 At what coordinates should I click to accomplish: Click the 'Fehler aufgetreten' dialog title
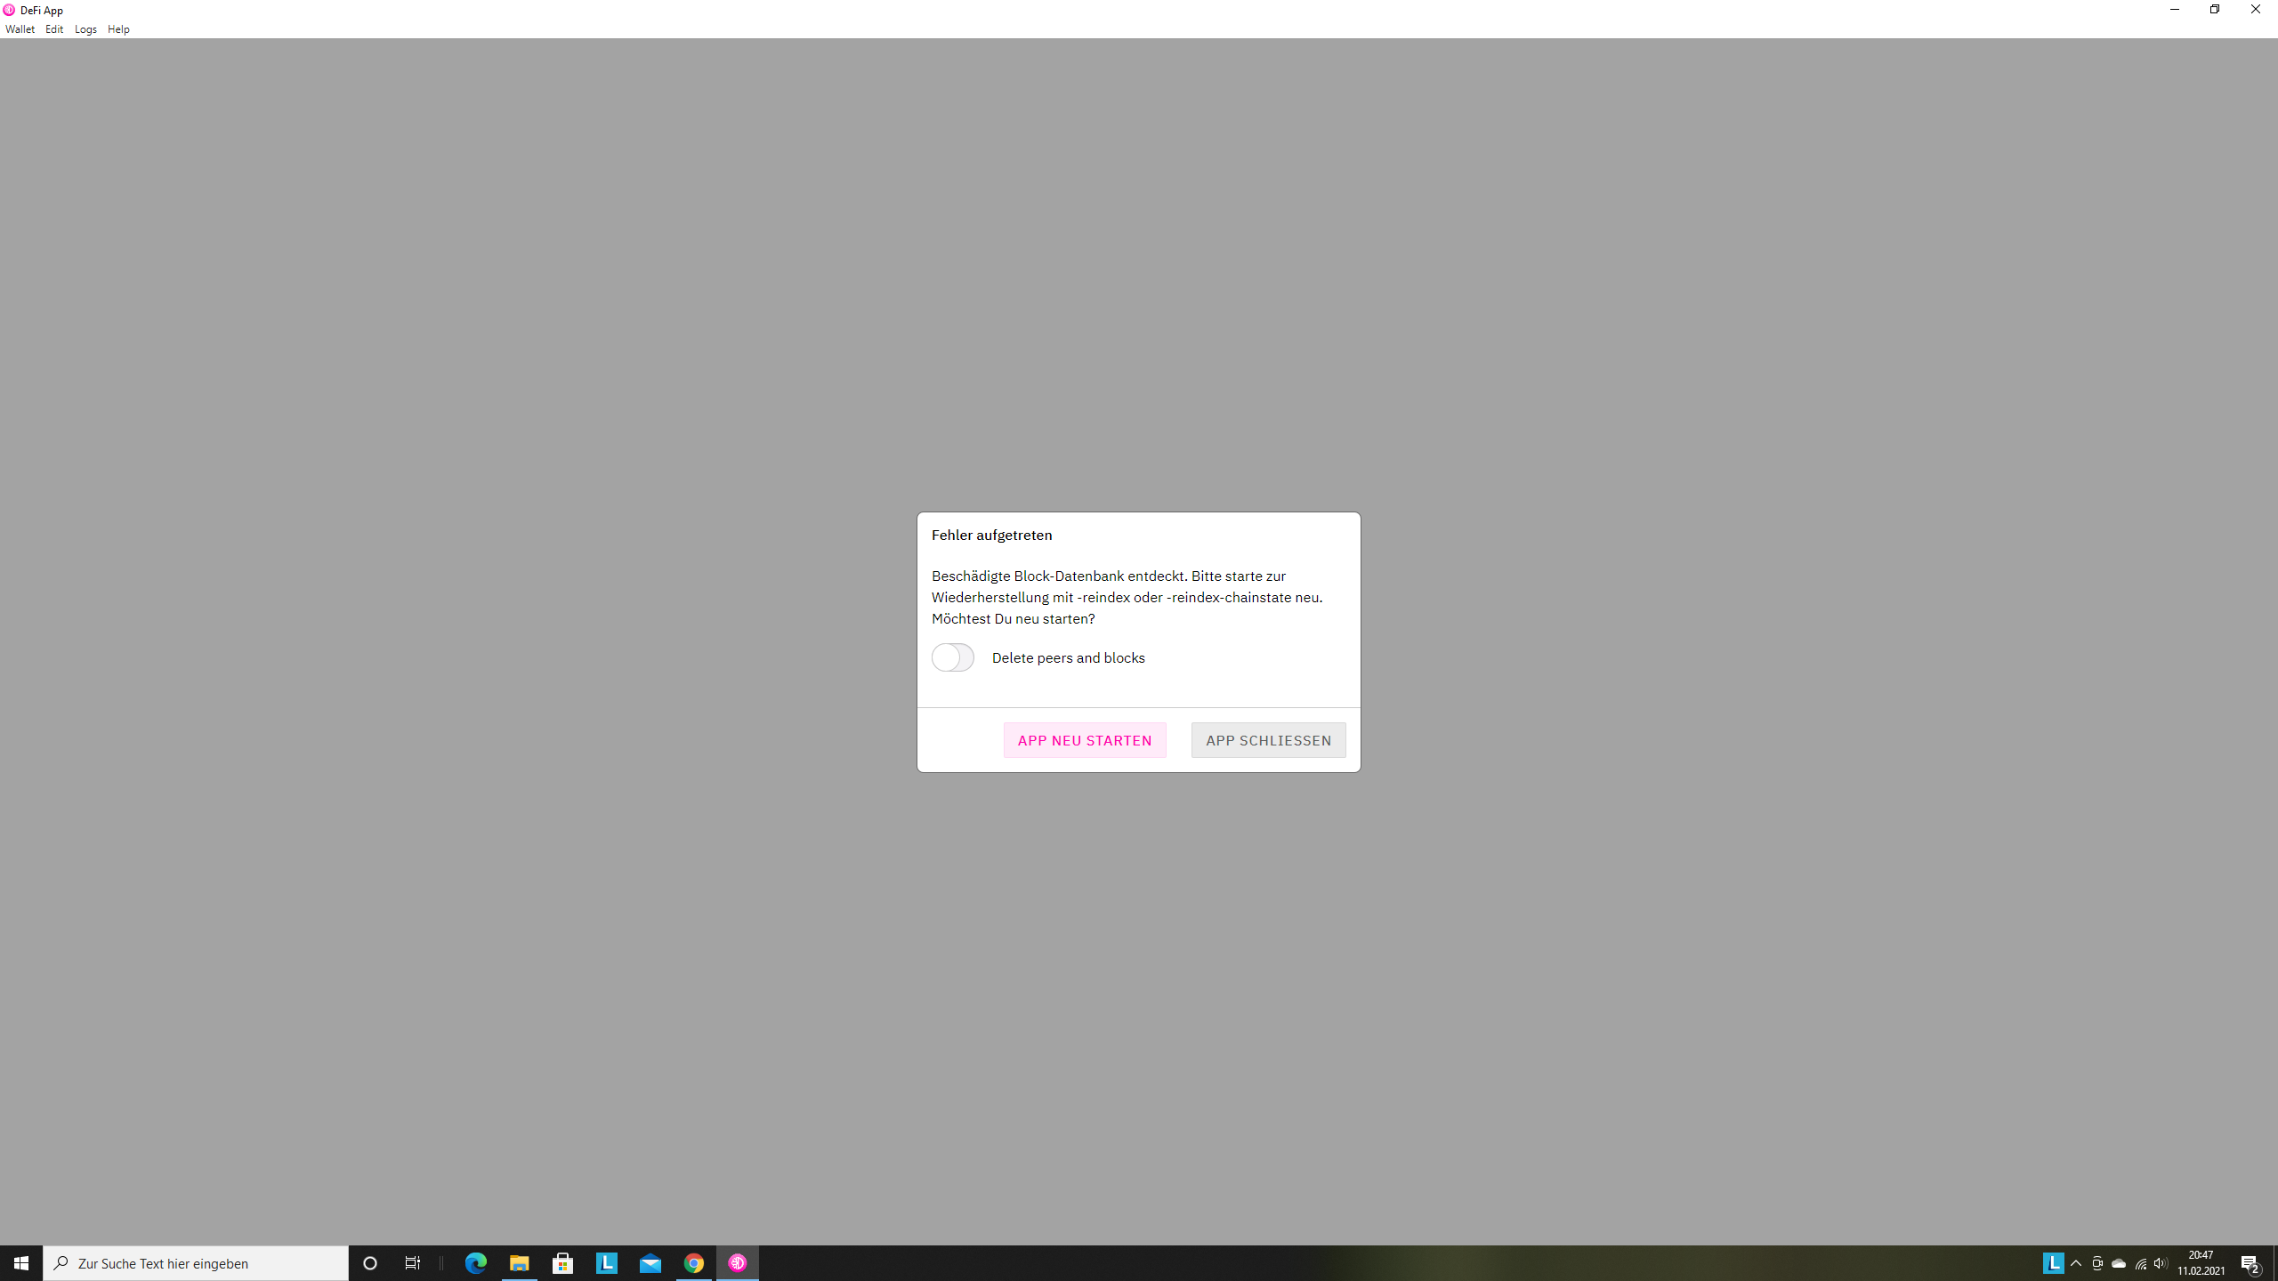(x=991, y=535)
